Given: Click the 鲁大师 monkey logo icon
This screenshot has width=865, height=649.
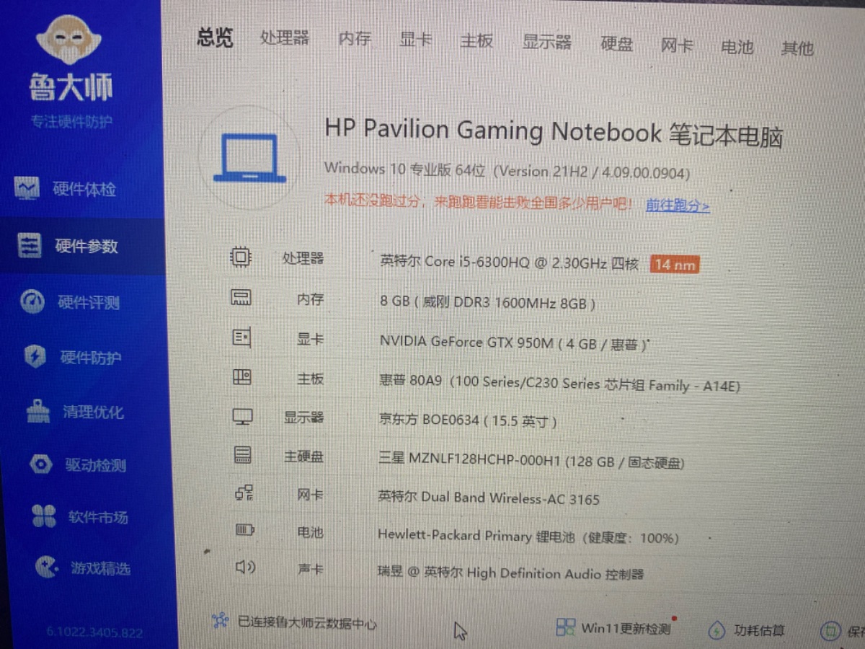Looking at the screenshot, I should pos(68,41).
